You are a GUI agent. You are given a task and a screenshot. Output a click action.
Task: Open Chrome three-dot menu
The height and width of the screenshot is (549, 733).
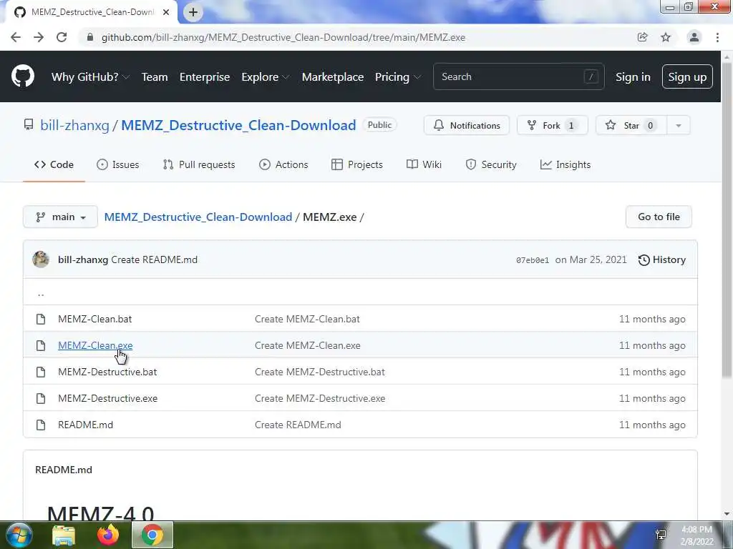(x=717, y=37)
